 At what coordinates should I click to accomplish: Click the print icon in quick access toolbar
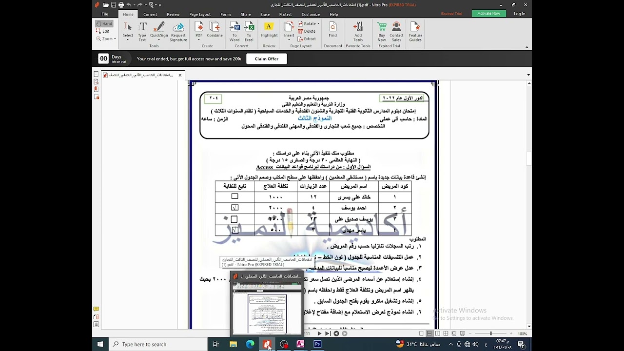point(120,5)
